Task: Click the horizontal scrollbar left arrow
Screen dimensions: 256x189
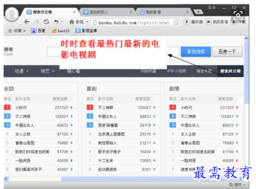Action: pyautogui.click(x=6, y=179)
